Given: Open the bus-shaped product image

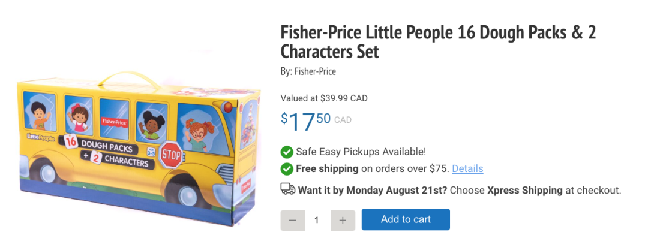Looking at the screenshot, I should click(138, 150).
